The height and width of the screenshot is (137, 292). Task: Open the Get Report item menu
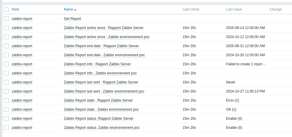pos(72,19)
